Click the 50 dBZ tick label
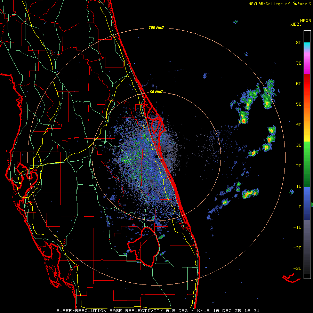Image resolution: width=313 pixels, height=313 pixels. (299, 104)
